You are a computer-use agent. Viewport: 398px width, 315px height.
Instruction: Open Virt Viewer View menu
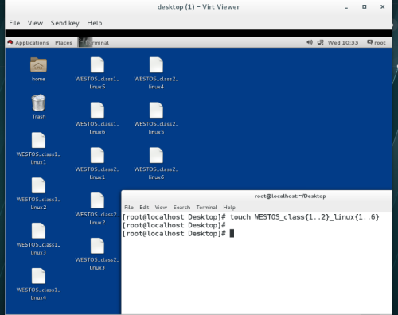pyautogui.click(x=35, y=23)
